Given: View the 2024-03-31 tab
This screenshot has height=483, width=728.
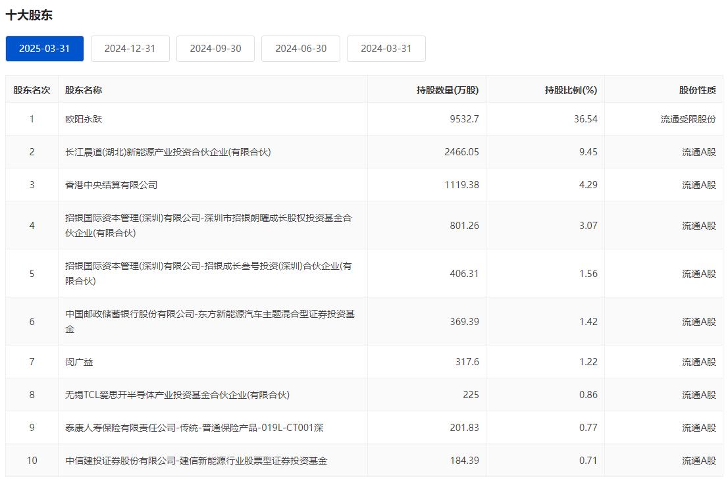Looking at the screenshot, I should pos(386,48).
